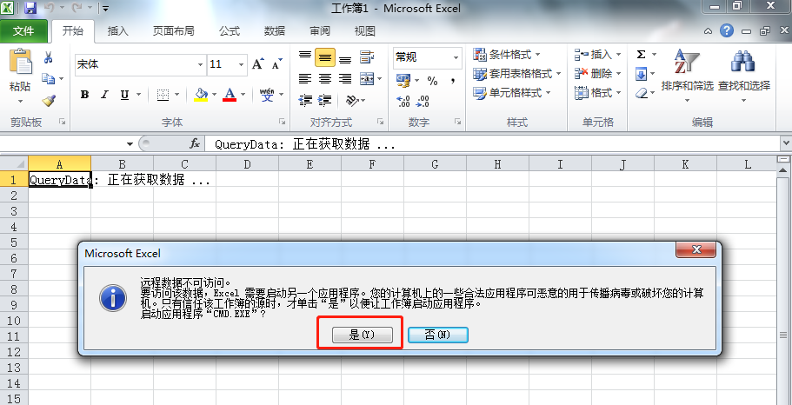Apply cell borders icon
The image size is (792, 405).
(x=163, y=95)
